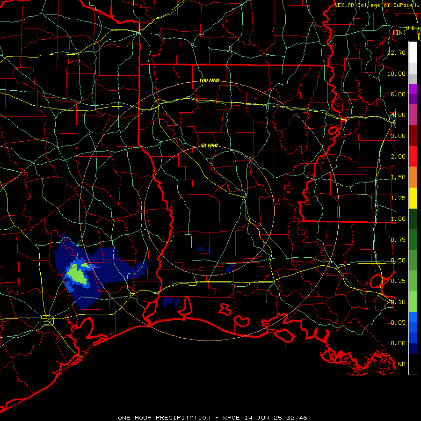This screenshot has width=421, height=421.
Task: Select the bright magenta legend swatch
Action: point(413,89)
